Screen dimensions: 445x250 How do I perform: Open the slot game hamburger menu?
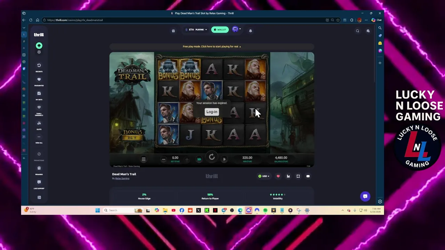(144, 159)
